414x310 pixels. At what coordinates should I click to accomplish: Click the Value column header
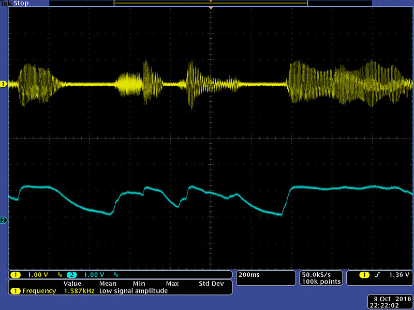tap(72, 284)
